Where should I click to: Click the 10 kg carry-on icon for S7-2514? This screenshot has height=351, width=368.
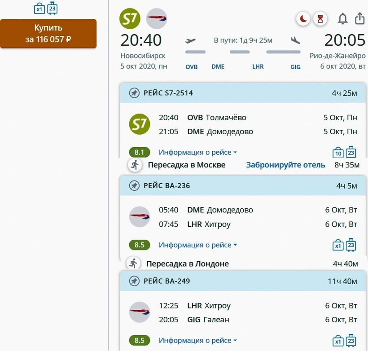[x=338, y=153]
